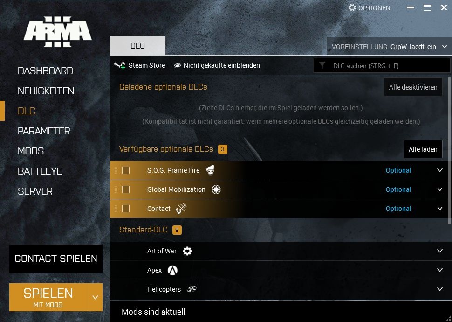This screenshot has width=452, height=322.
Task: Tick the Contact DLC checkbox
Action: click(x=126, y=209)
